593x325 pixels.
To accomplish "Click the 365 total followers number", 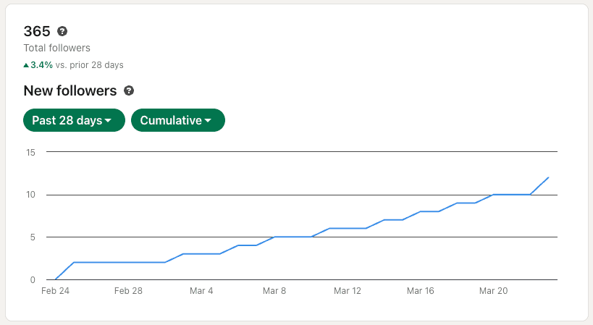I will click(x=37, y=31).
